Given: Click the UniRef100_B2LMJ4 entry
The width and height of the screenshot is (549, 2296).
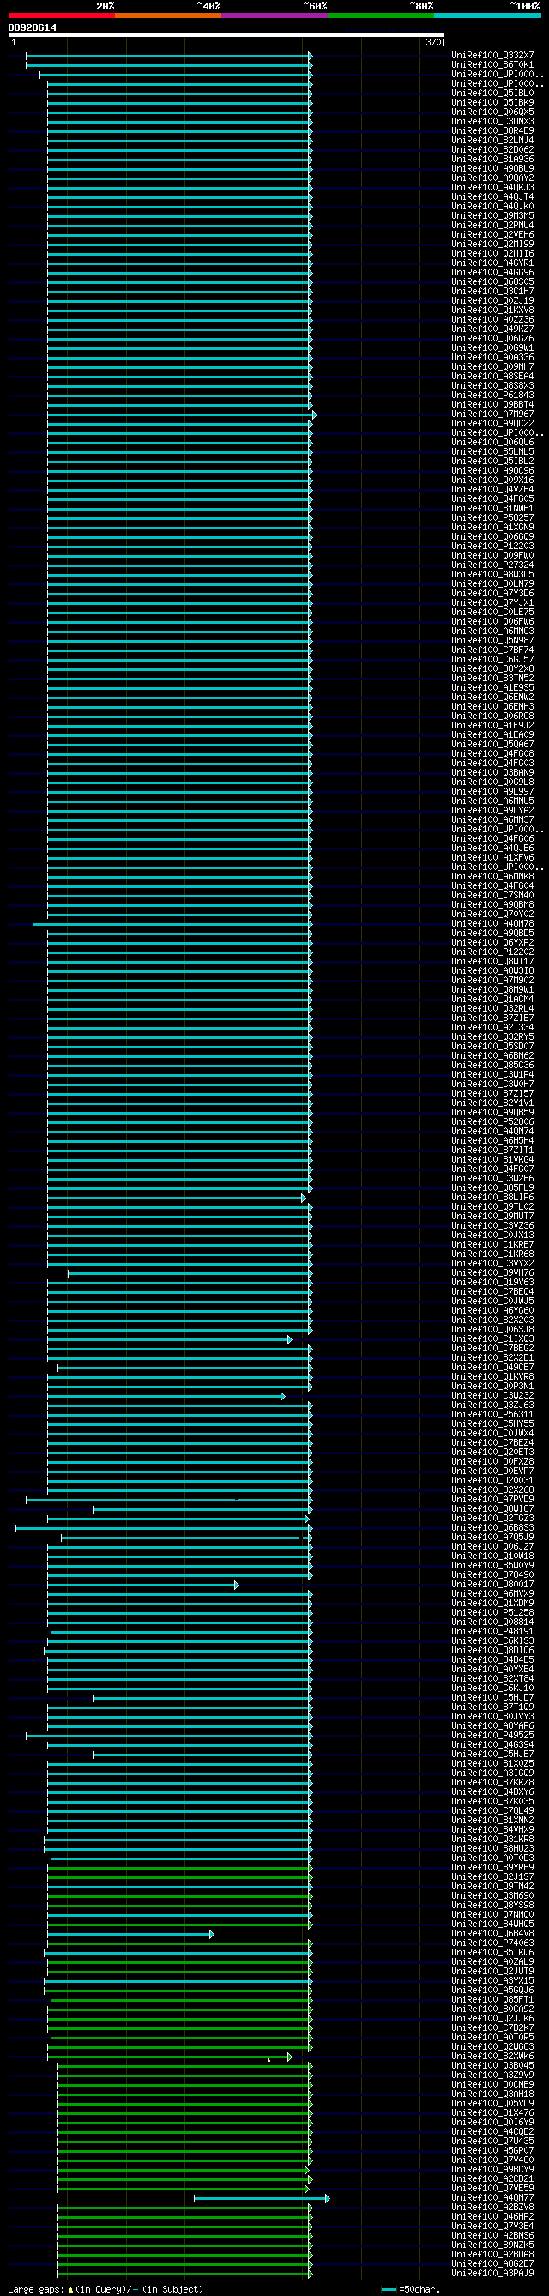Looking at the screenshot, I should (x=493, y=140).
